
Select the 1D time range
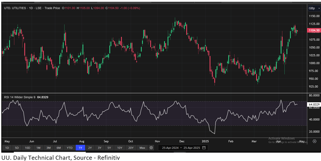pyautogui.click(x=7, y=148)
